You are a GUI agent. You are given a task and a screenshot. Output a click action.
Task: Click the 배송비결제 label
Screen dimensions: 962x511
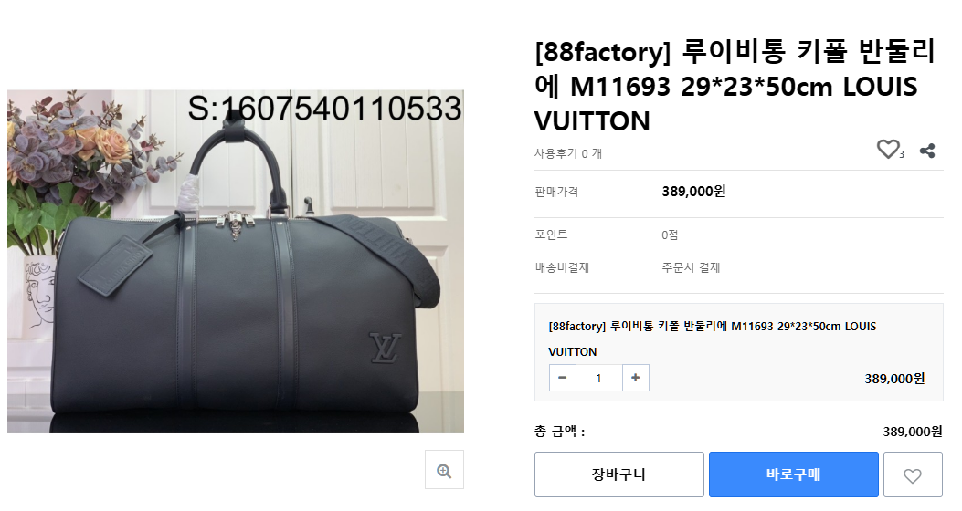point(562,267)
